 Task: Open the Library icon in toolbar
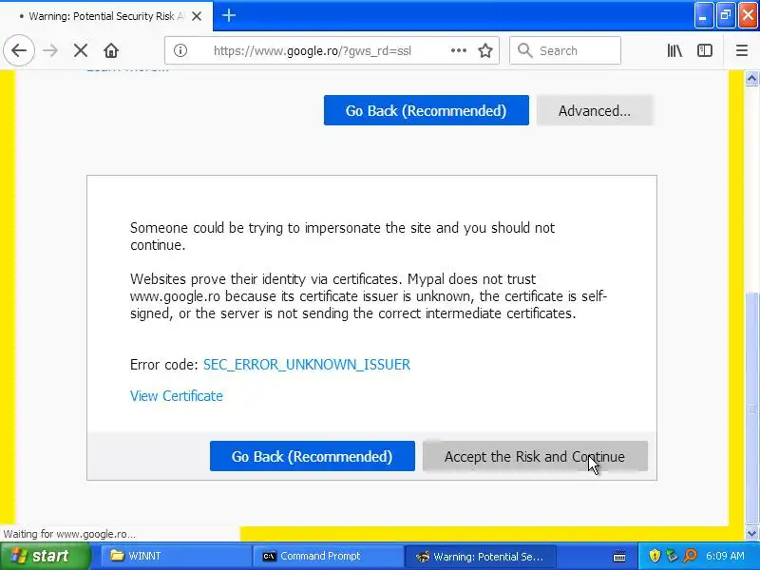(x=674, y=50)
